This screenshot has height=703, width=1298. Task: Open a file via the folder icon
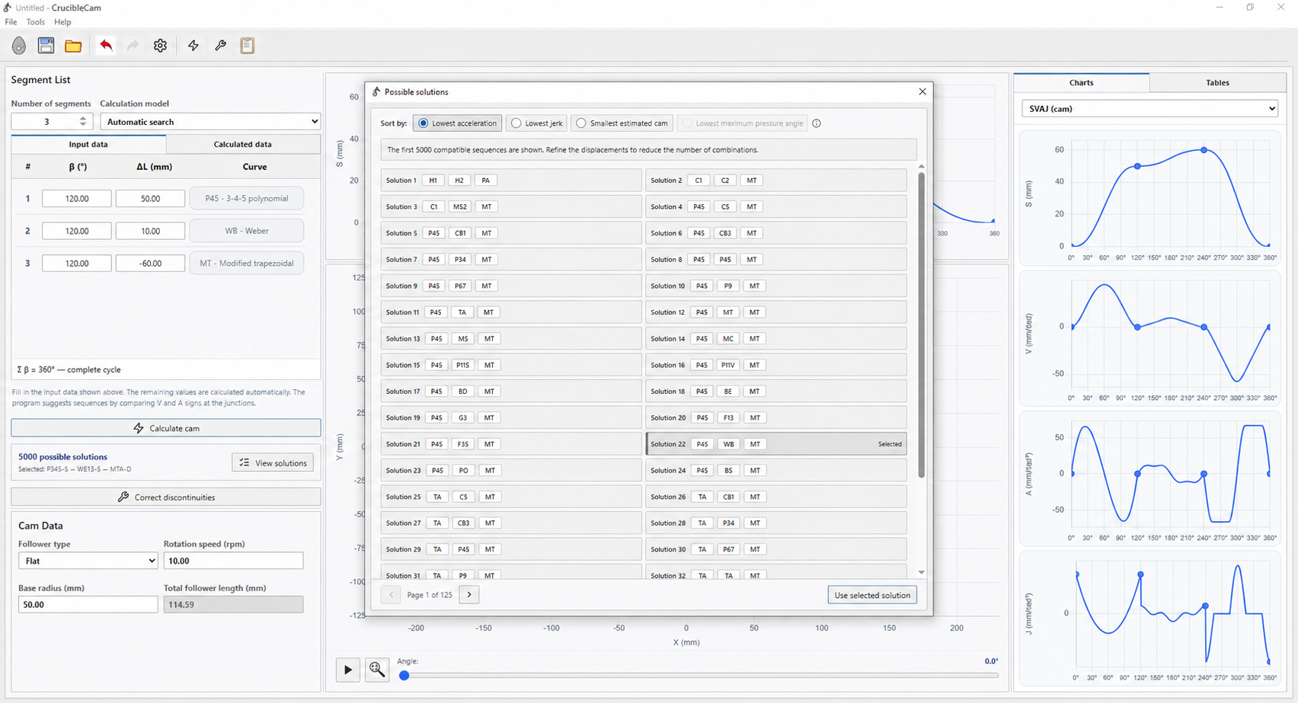73,46
